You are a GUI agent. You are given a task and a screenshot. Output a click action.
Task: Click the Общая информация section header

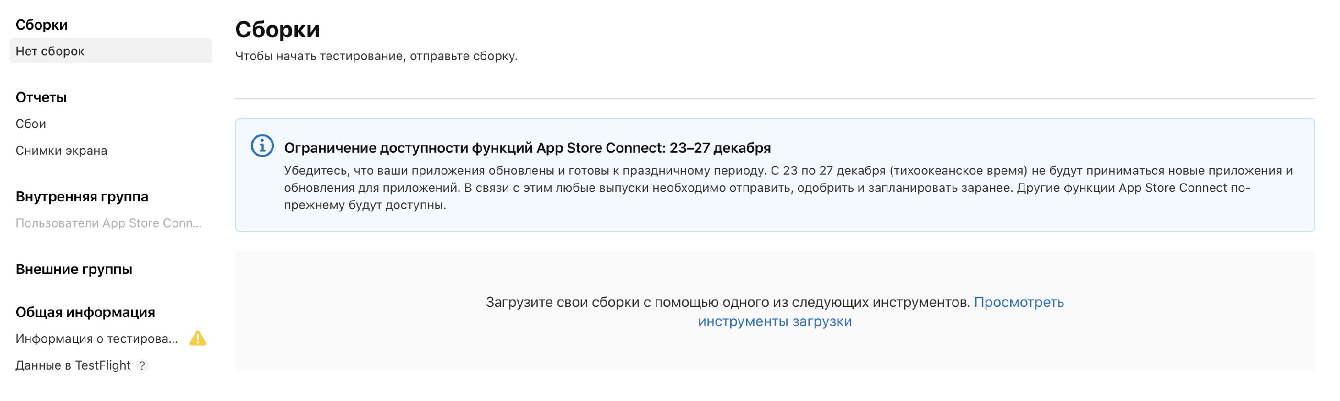coord(85,312)
